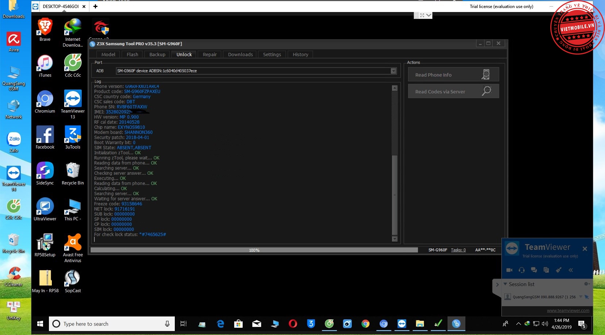The width and height of the screenshot is (605, 335).
Task: Open the ADB port device dropdown
Action: (393, 71)
